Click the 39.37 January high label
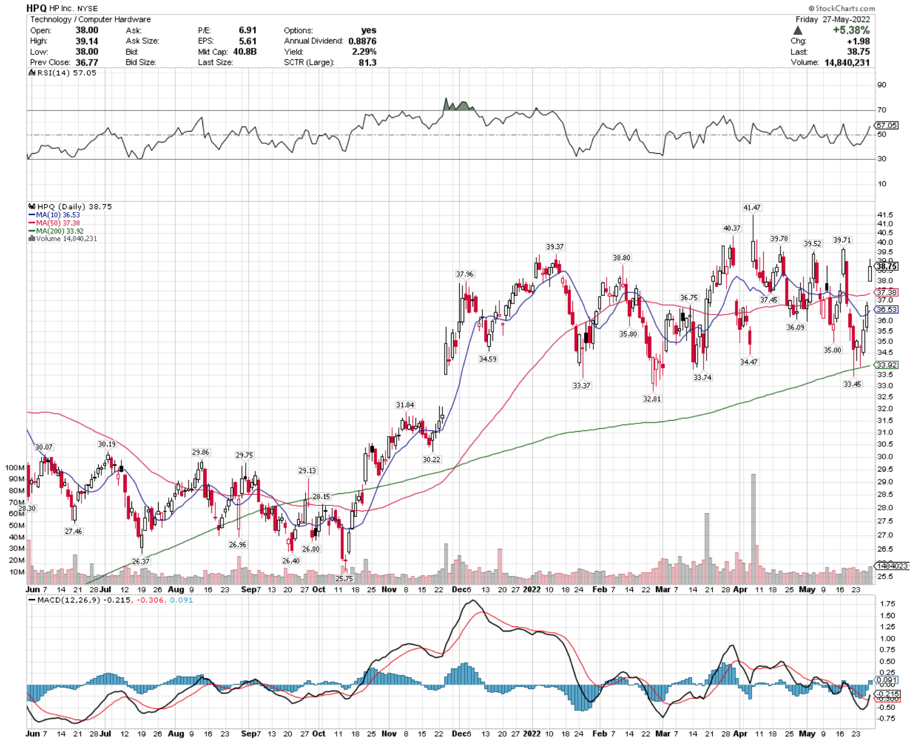The height and width of the screenshot is (739, 914). 555,247
